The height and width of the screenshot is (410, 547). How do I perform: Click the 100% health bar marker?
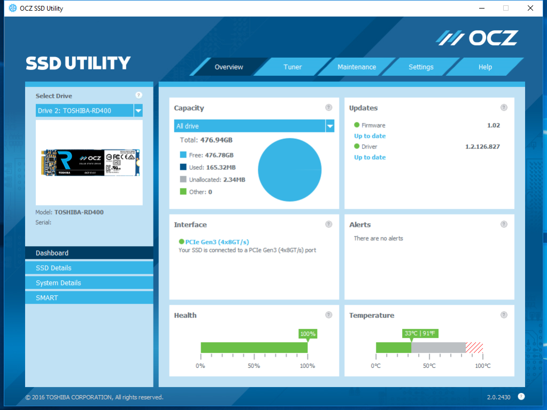[307, 334]
